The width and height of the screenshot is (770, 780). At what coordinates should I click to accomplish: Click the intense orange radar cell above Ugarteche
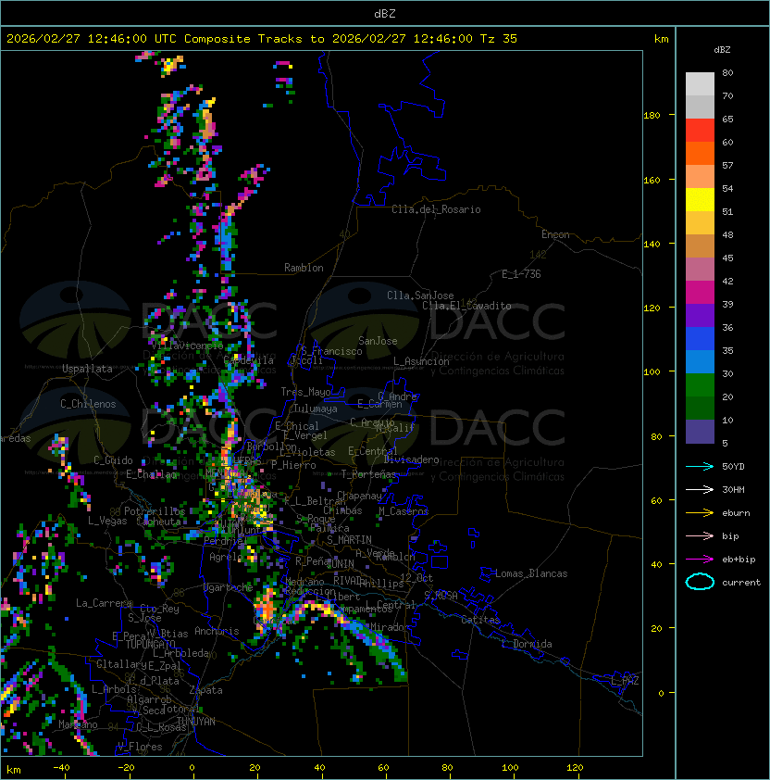point(267,608)
